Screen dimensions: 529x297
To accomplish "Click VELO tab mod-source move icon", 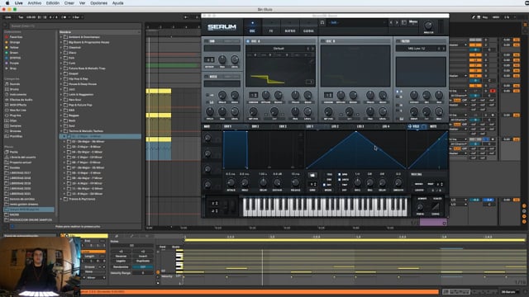I will 410,126.
